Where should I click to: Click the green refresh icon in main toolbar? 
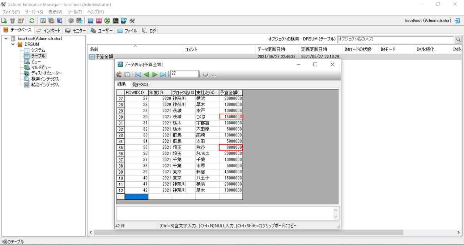pyautogui.click(x=32, y=21)
